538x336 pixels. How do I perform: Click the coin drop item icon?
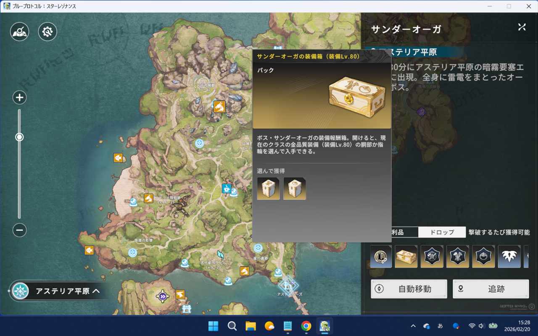[381, 257]
